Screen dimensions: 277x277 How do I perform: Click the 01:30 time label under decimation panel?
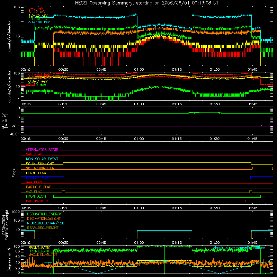(214, 243)
